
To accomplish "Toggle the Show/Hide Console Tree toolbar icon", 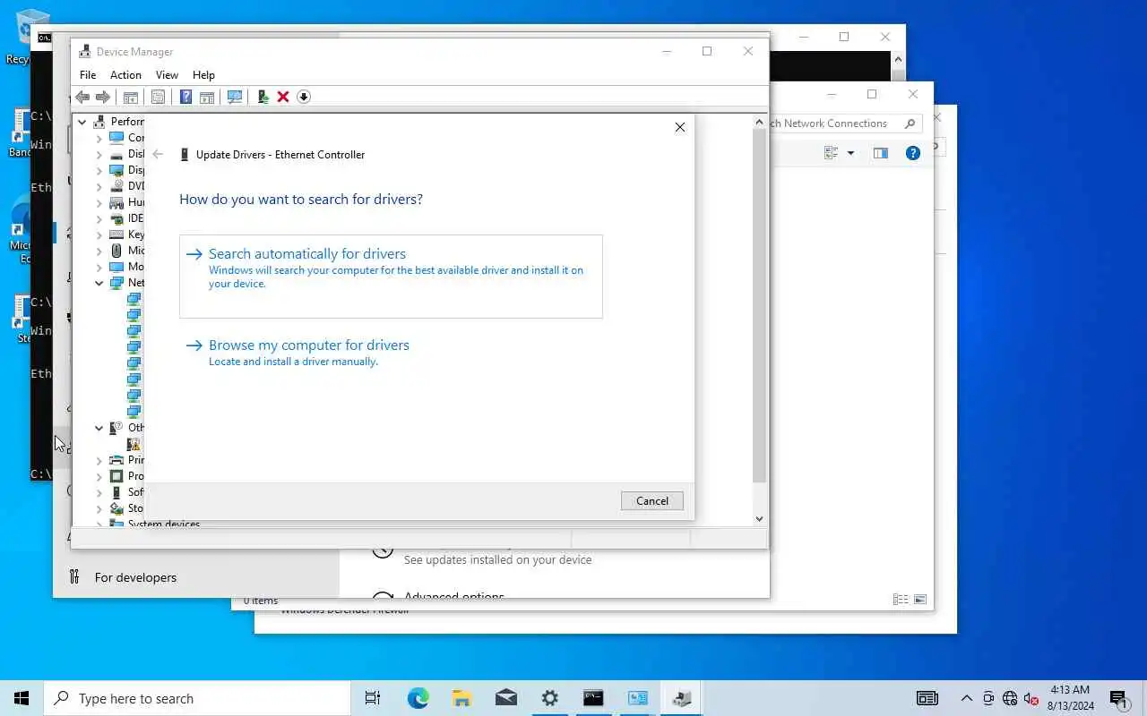I will (131, 97).
